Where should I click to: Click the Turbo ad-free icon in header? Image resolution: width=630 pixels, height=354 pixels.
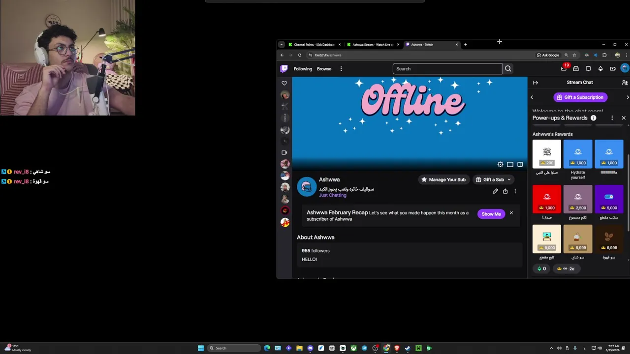[x=613, y=69]
